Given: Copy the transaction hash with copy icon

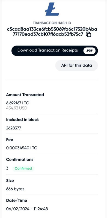Looking at the screenshot, I should tap(88, 34).
